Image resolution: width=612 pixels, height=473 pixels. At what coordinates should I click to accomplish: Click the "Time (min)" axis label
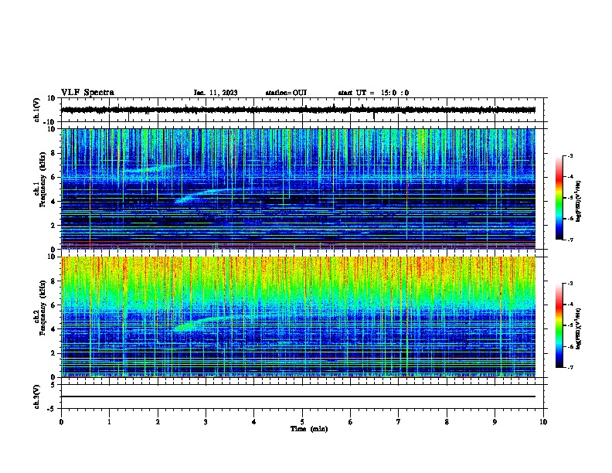309,429
